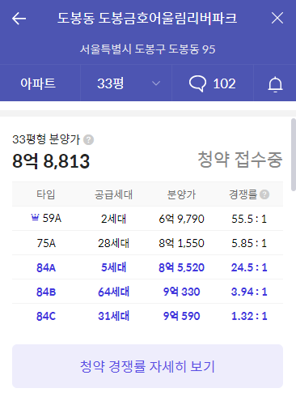Click the price 8억 1,550
296x401 pixels.
pyautogui.click(x=181, y=243)
